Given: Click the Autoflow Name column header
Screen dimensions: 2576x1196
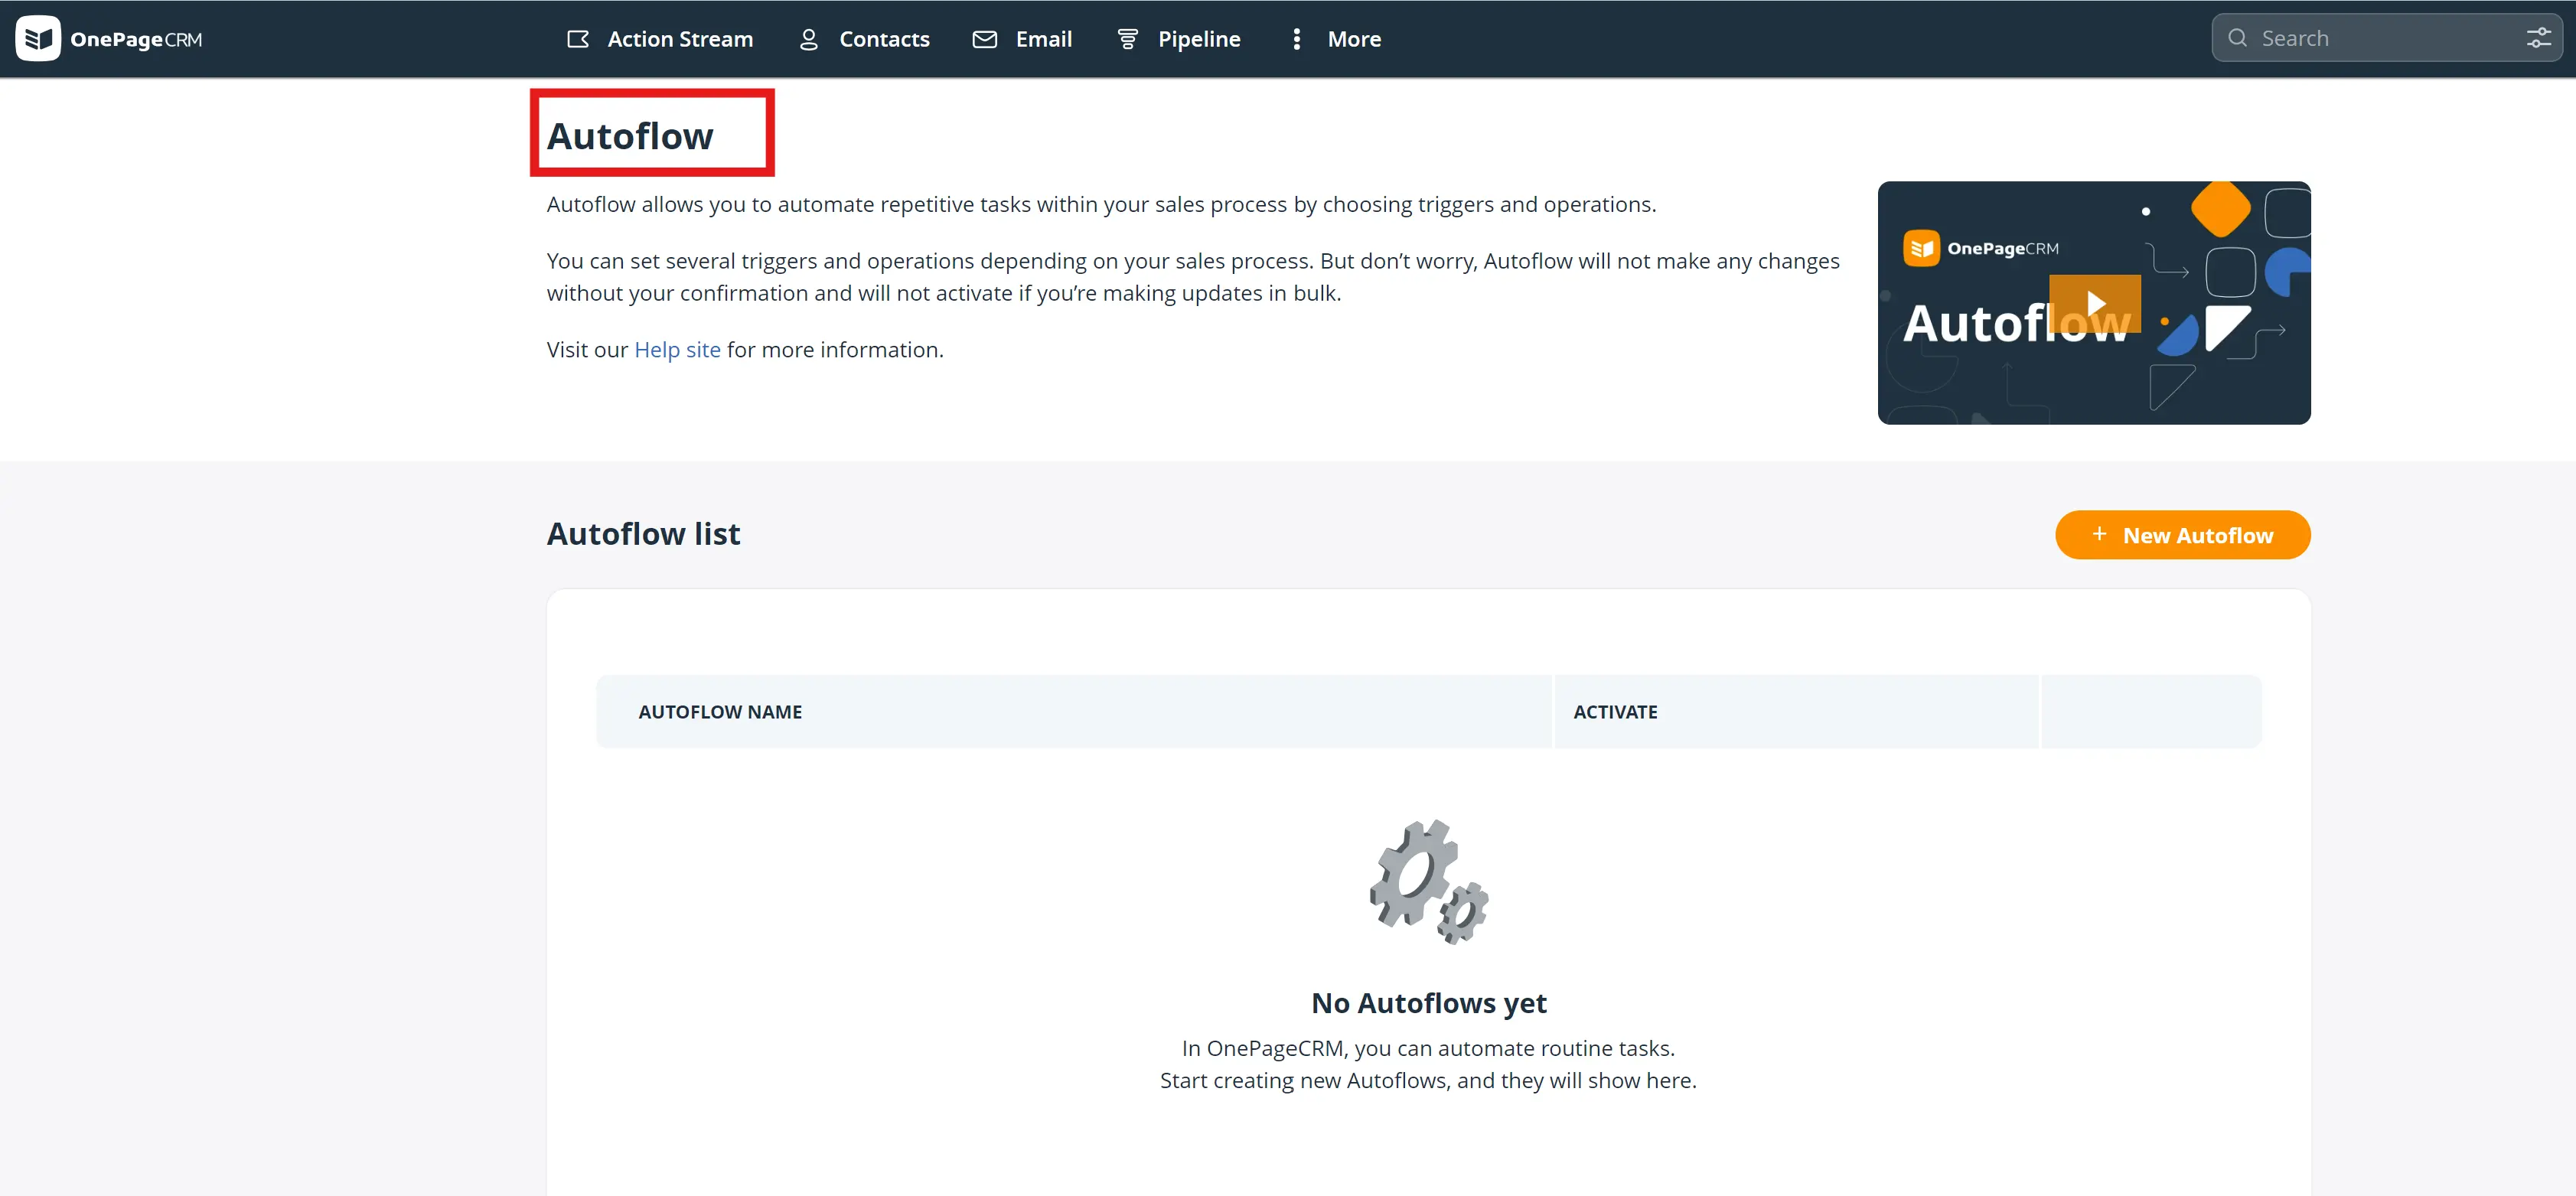Looking at the screenshot, I should coord(720,712).
